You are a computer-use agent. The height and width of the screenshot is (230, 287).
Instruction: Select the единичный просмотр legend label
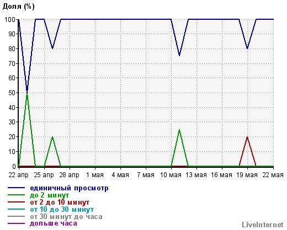tap(69, 188)
